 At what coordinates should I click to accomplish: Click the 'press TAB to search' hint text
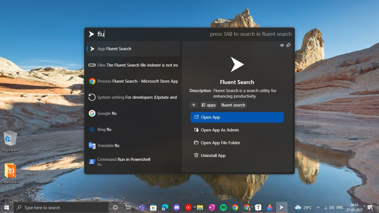[x=251, y=34]
